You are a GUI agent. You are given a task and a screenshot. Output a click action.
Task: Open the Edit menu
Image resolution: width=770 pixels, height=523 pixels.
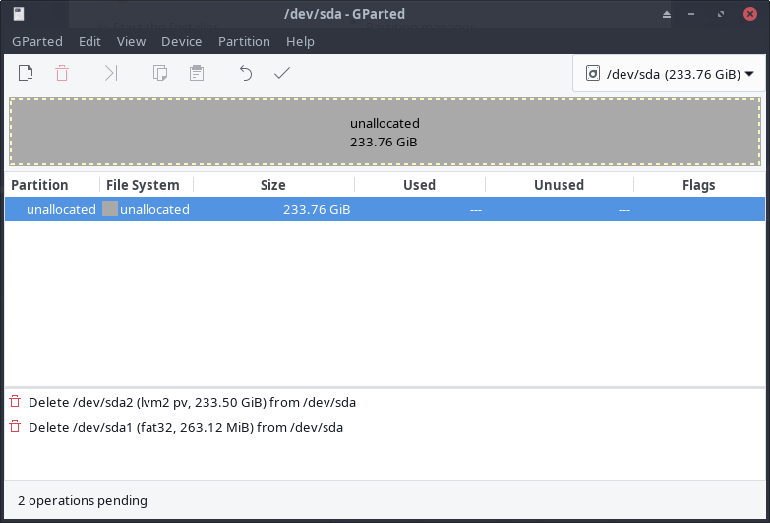tap(89, 41)
